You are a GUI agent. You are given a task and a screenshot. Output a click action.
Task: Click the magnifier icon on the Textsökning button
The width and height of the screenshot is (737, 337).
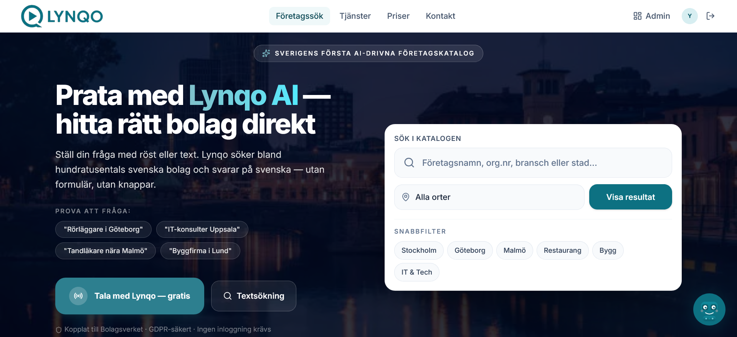(x=228, y=296)
